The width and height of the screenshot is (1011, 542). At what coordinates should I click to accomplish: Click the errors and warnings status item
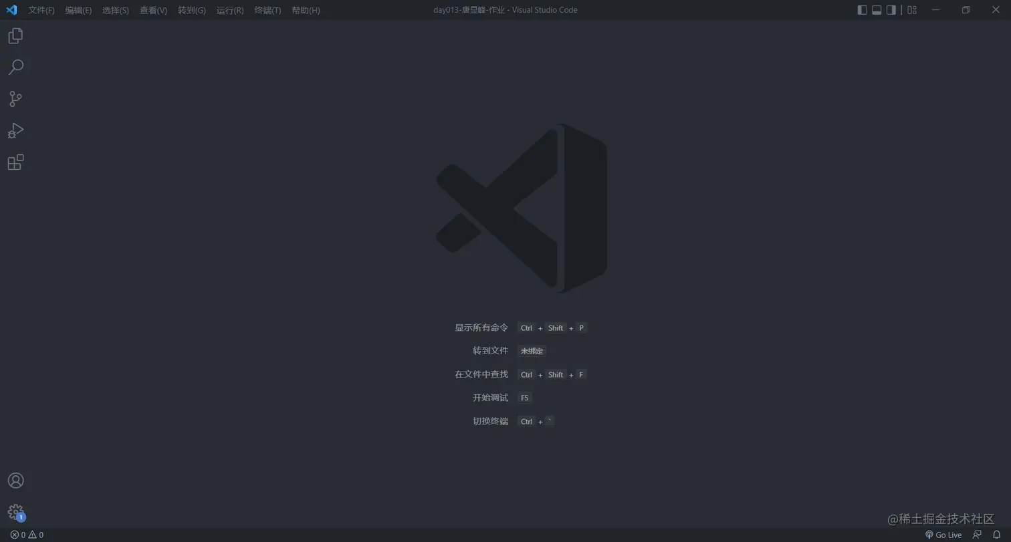27,535
